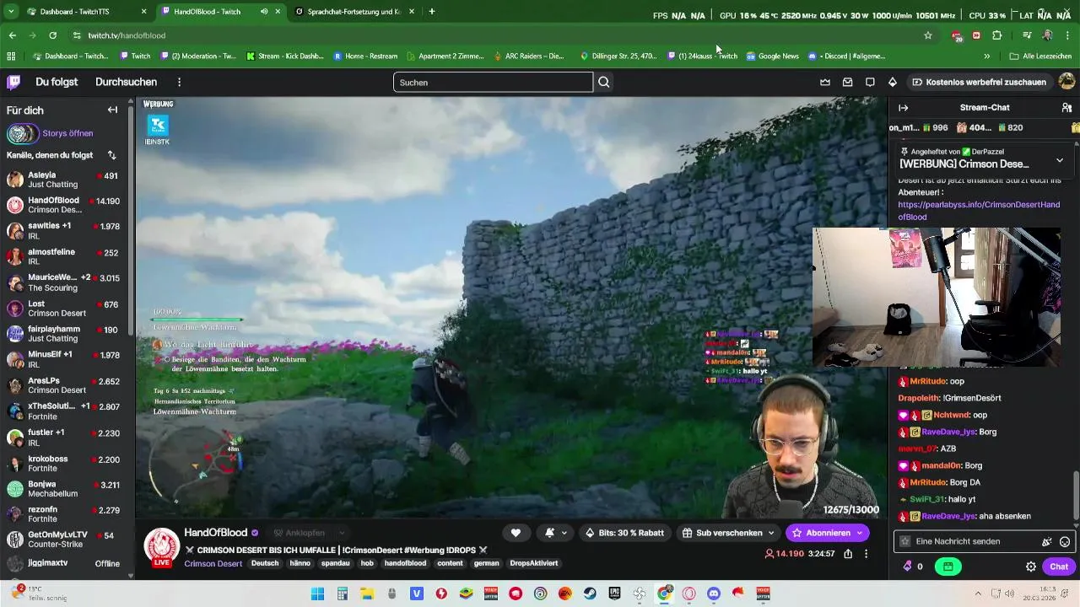Collapse the left sidebar with arrow icon
This screenshot has width=1080, height=607.
(112, 110)
